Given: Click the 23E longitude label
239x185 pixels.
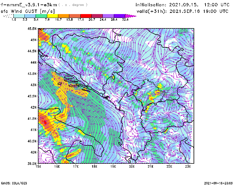Looking at the screenshot, I should [188, 166].
